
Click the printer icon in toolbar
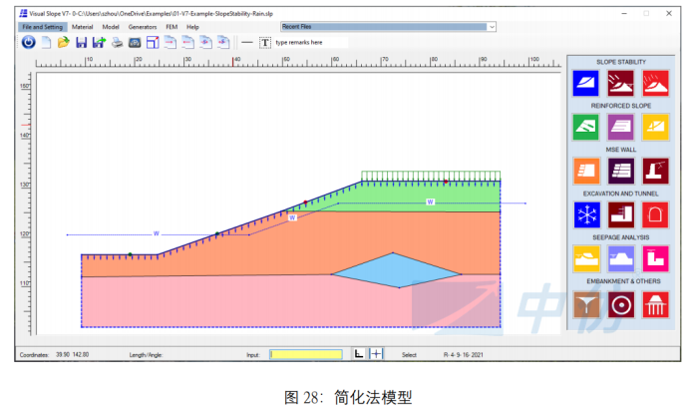tap(117, 42)
